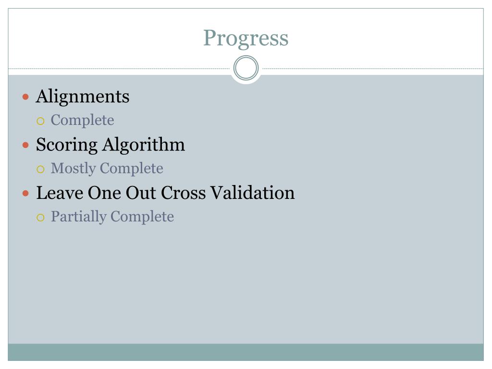
Task: Click the dotted line right of circle
Action: click(x=373, y=68)
